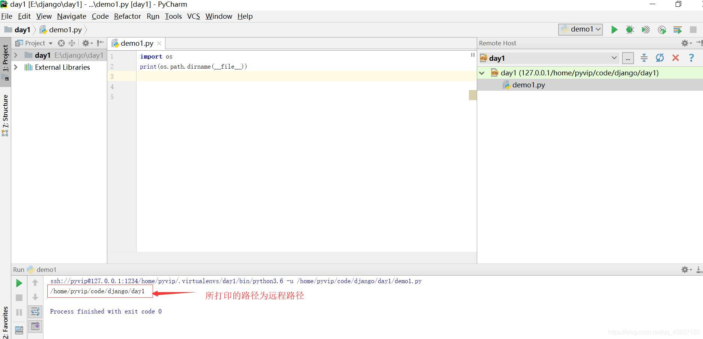Open the File menu
This screenshot has height=339, width=703.
tap(7, 16)
